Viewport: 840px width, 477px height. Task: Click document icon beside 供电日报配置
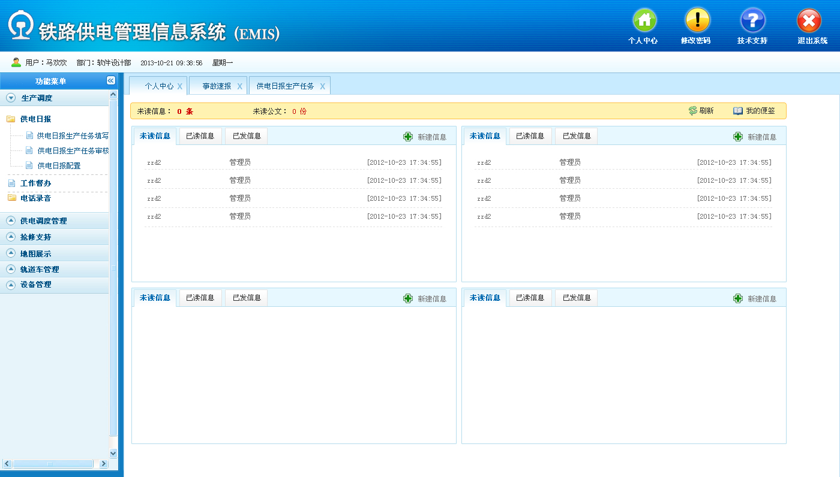pyautogui.click(x=29, y=165)
